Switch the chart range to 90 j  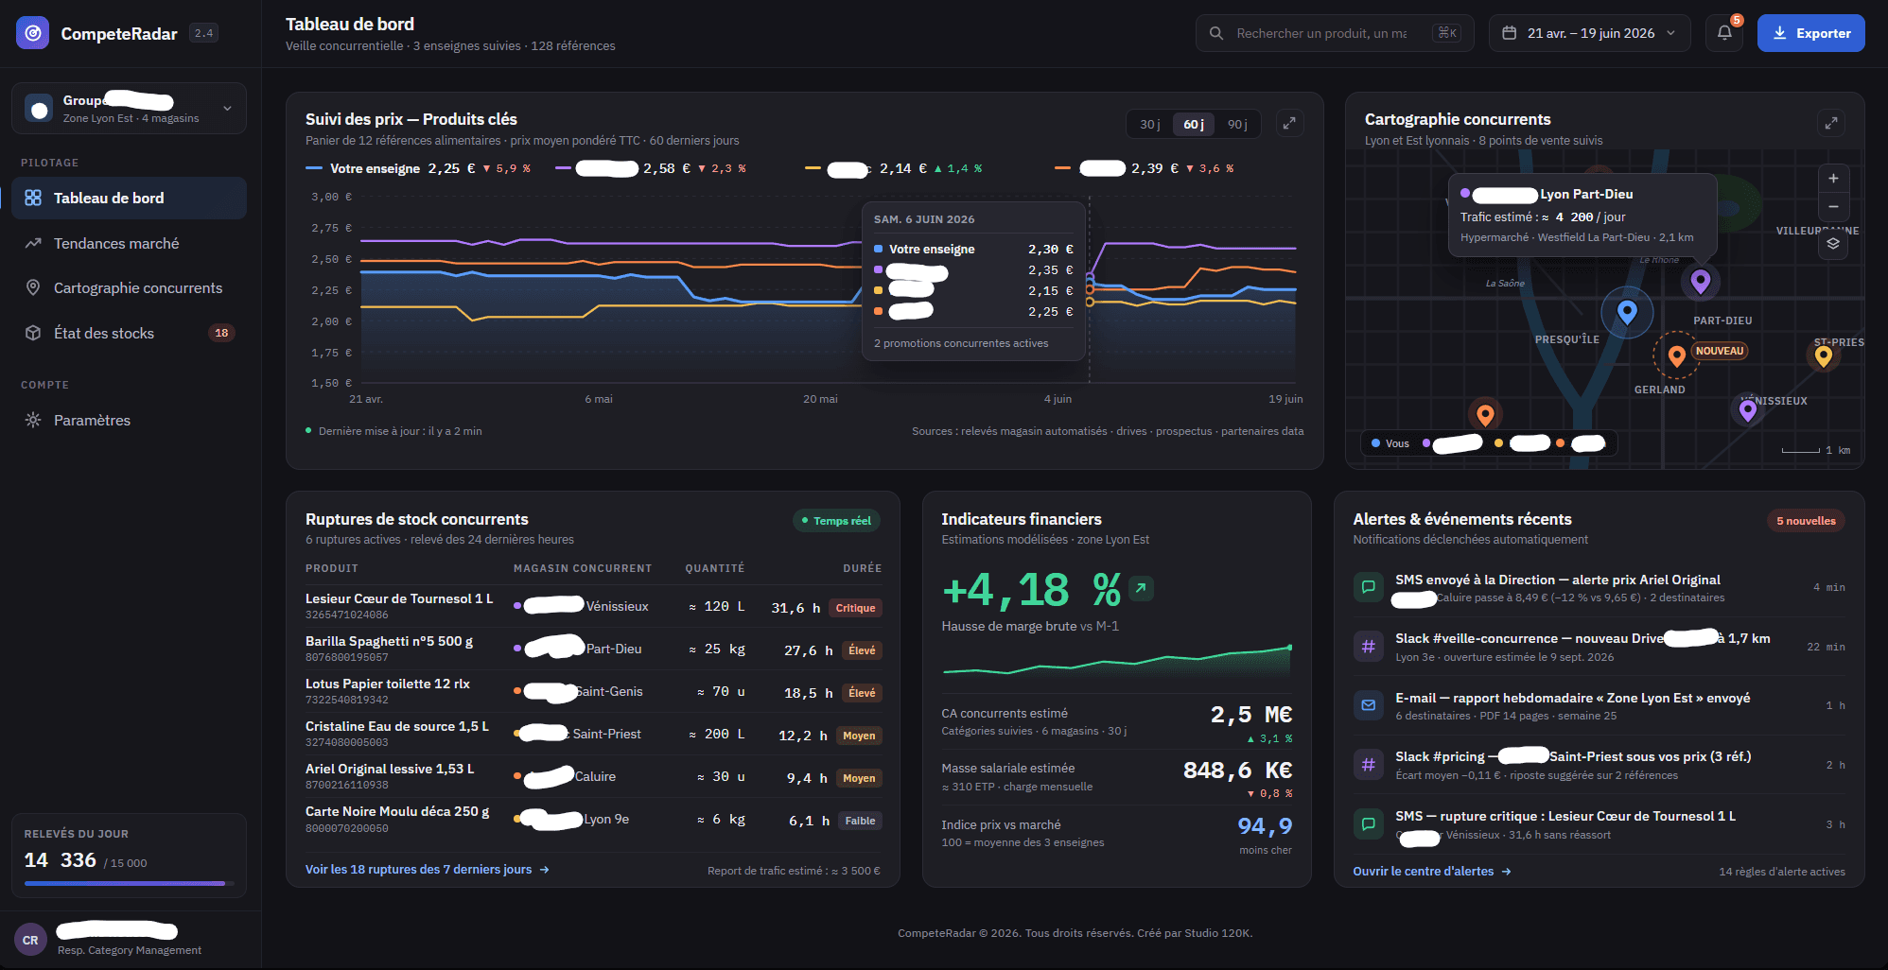[1237, 124]
